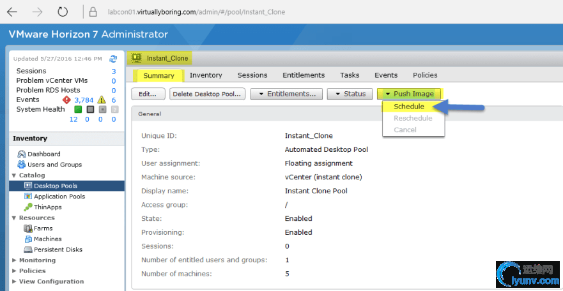Collapse the Catalog tree section

coord(14,175)
